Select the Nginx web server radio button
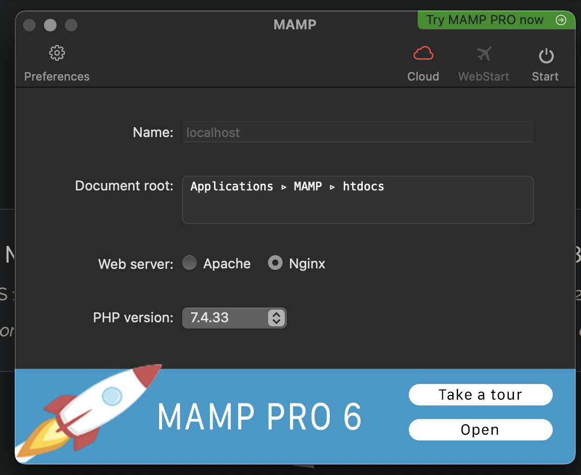The width and height of the screenshot is (581, 475). click(275, 263)
